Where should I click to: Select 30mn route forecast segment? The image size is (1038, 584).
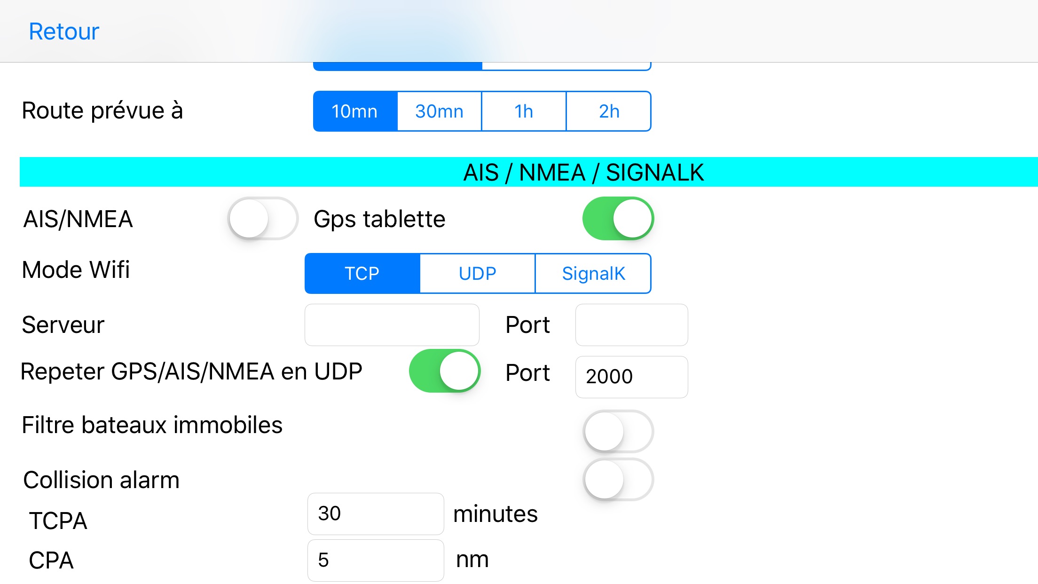click(440, 111)
